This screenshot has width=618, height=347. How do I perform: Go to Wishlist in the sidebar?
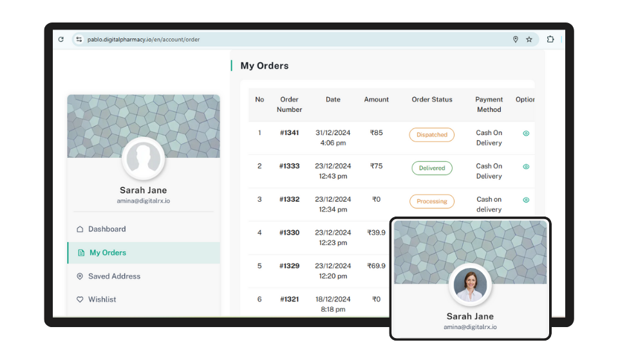pyautogui.click(x=144, y=299)
